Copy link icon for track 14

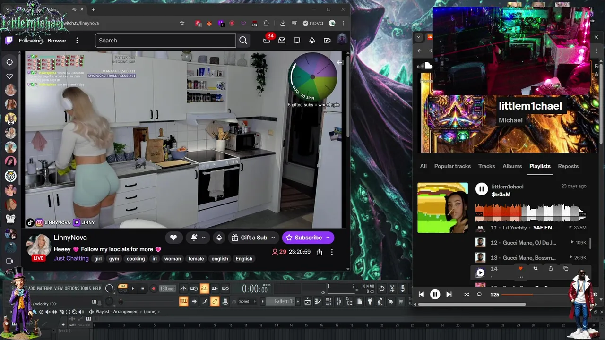point(566,268)
